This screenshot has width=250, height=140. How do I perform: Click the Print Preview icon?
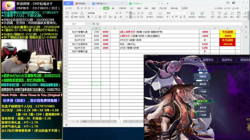tap(89, 8)
